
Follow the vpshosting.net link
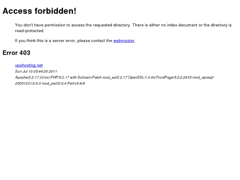click(x=29, y=65)
